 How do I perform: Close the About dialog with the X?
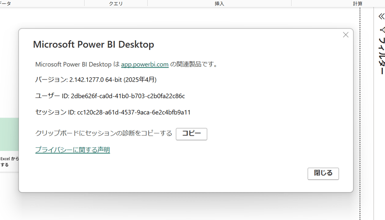pyautogui.click(x=346, y=35)
